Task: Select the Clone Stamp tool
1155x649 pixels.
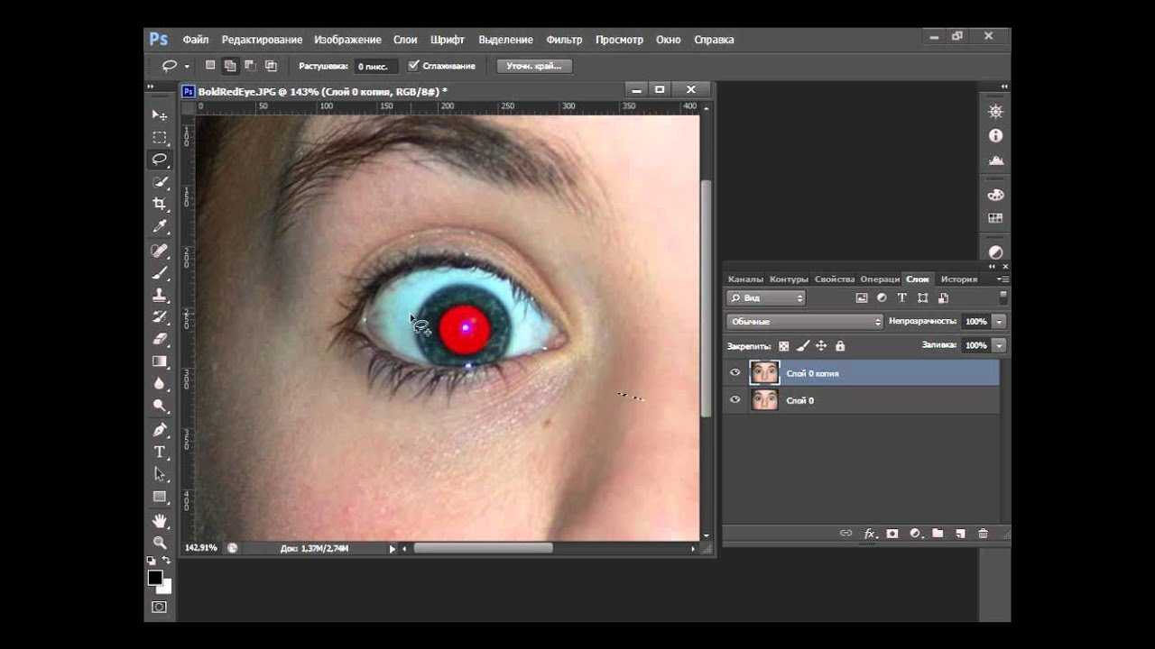Action: [x=160, y=295]
